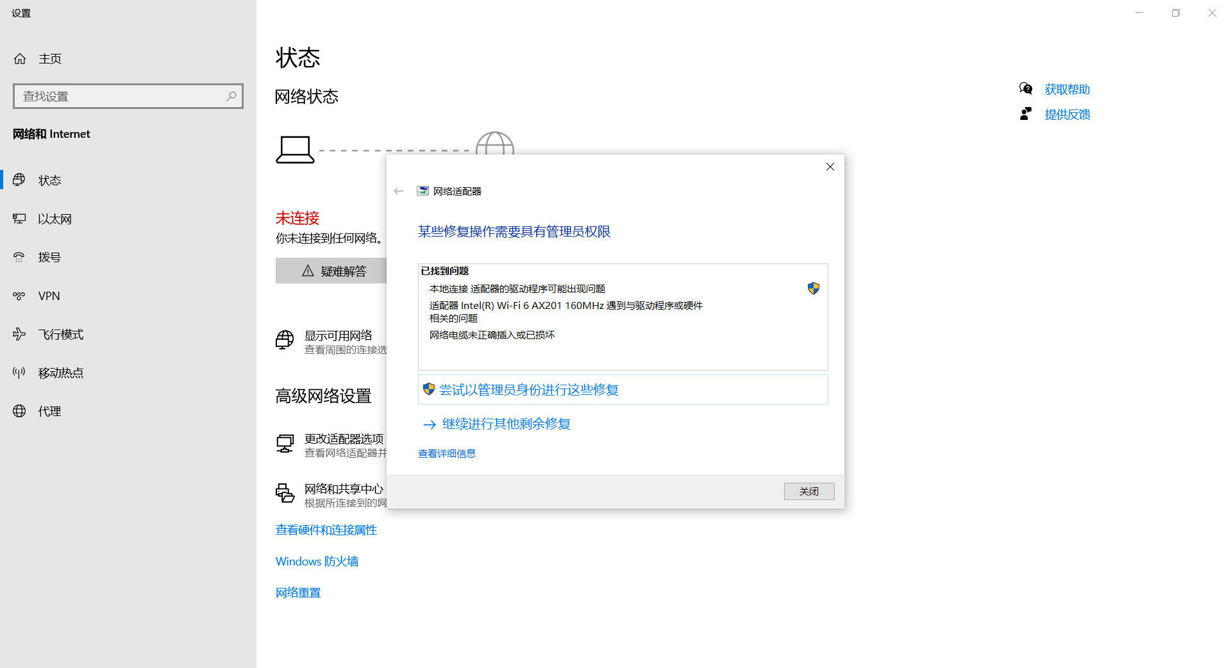Click the 疑难解答 troubleshoot button

pos(331,271)
